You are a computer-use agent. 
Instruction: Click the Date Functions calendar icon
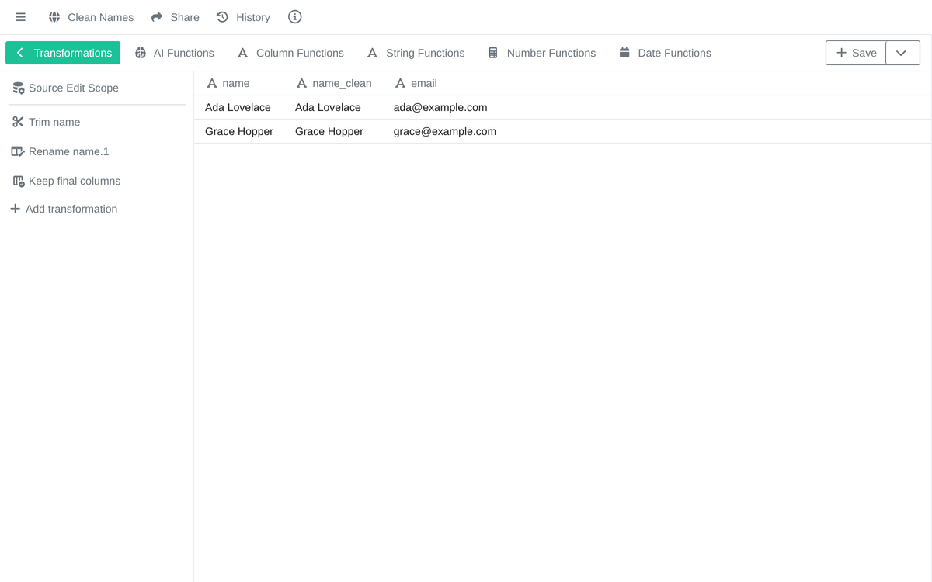pyautogui.click(x=624, y=53)
